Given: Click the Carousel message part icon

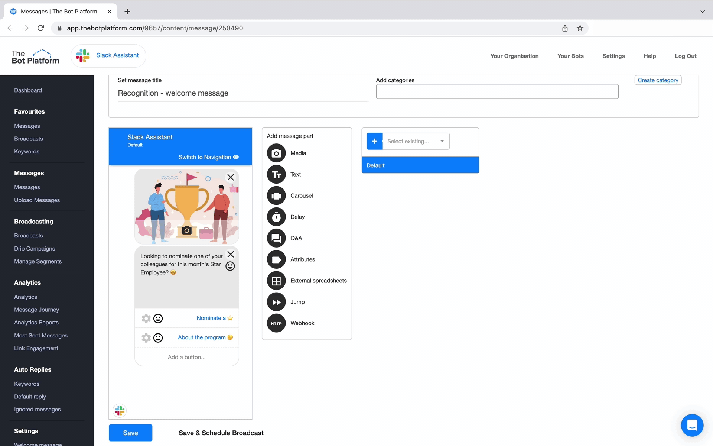Looking at the screenshot, I should click(x=276, y=195).
